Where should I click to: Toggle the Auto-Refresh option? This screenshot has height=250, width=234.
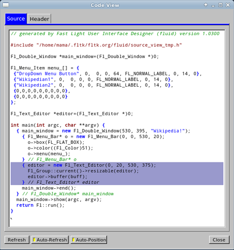pos(50,240)
